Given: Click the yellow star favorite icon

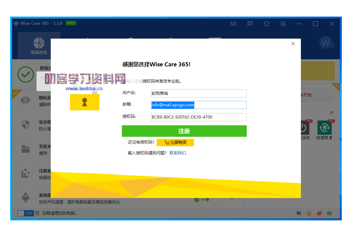Looking at the screenshot, I should [309, 213].
